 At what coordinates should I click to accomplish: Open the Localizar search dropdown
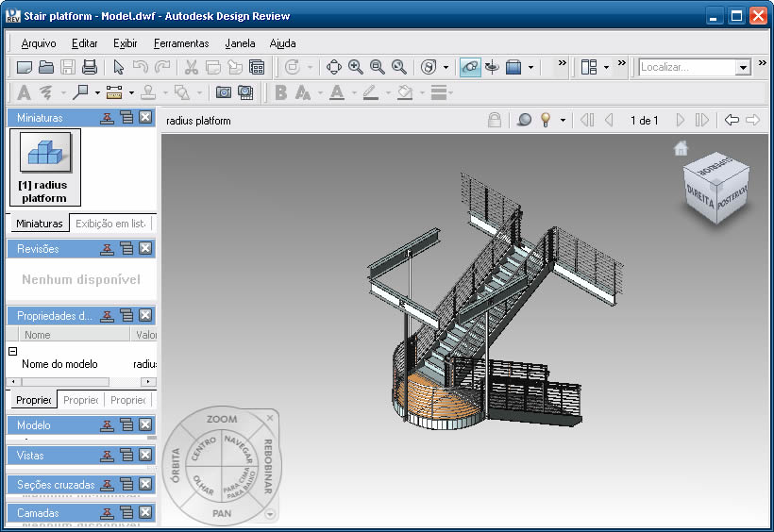click(x=743, y=67)
